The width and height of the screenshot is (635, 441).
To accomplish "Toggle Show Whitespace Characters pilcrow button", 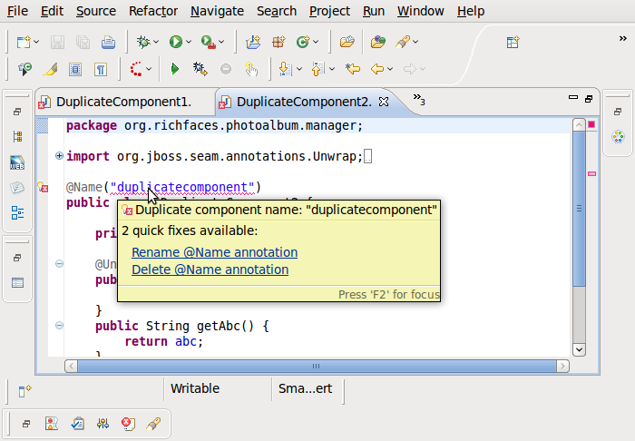I will (x=101, y=69).
